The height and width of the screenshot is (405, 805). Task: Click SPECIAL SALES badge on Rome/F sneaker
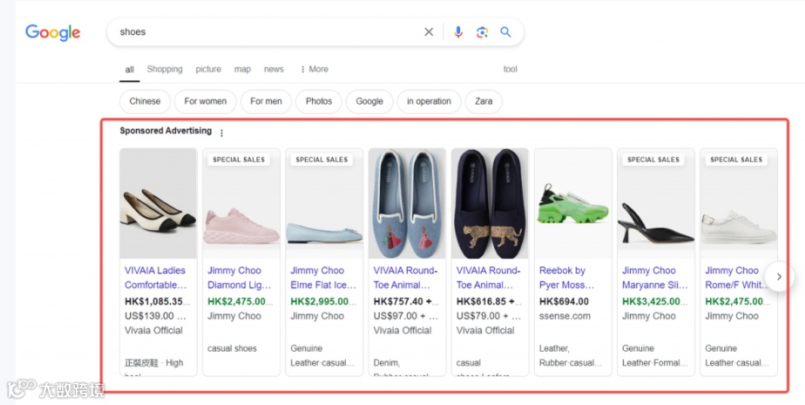click(x=736, y=159)
